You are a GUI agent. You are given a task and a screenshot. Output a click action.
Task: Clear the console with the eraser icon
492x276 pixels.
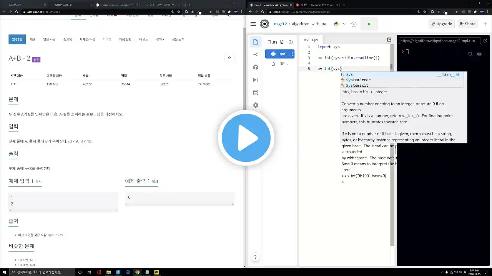click(479, 54)
